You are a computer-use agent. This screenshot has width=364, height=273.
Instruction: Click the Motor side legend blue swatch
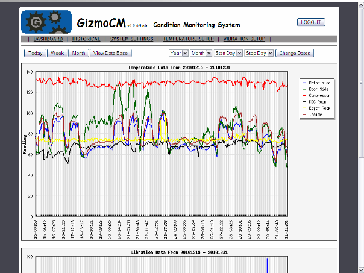304,83
